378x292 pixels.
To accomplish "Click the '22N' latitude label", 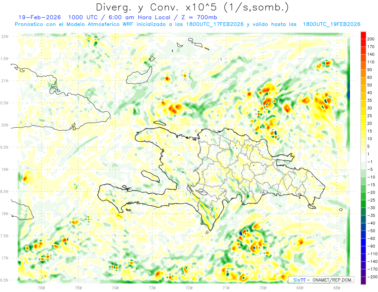I will (x=5, y=37).
